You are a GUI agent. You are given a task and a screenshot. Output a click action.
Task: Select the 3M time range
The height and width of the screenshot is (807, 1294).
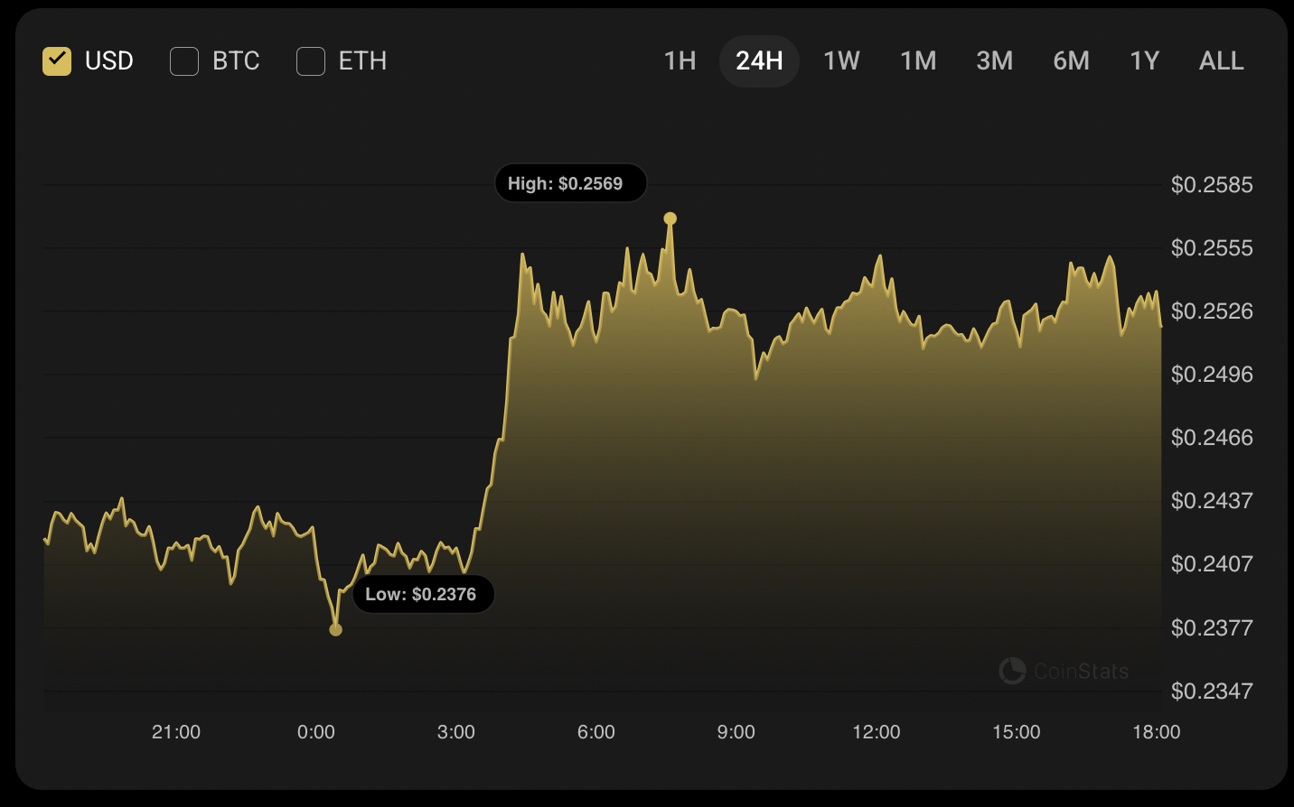(x=994, y=61)
